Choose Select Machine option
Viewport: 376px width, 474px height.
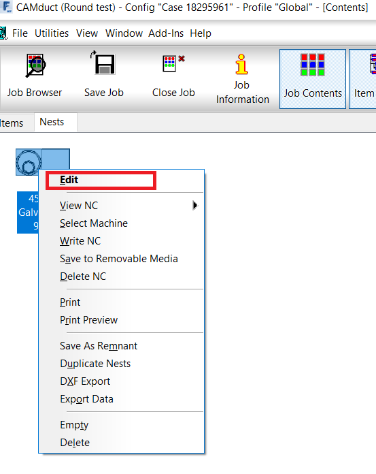click(x=94, y=223)
